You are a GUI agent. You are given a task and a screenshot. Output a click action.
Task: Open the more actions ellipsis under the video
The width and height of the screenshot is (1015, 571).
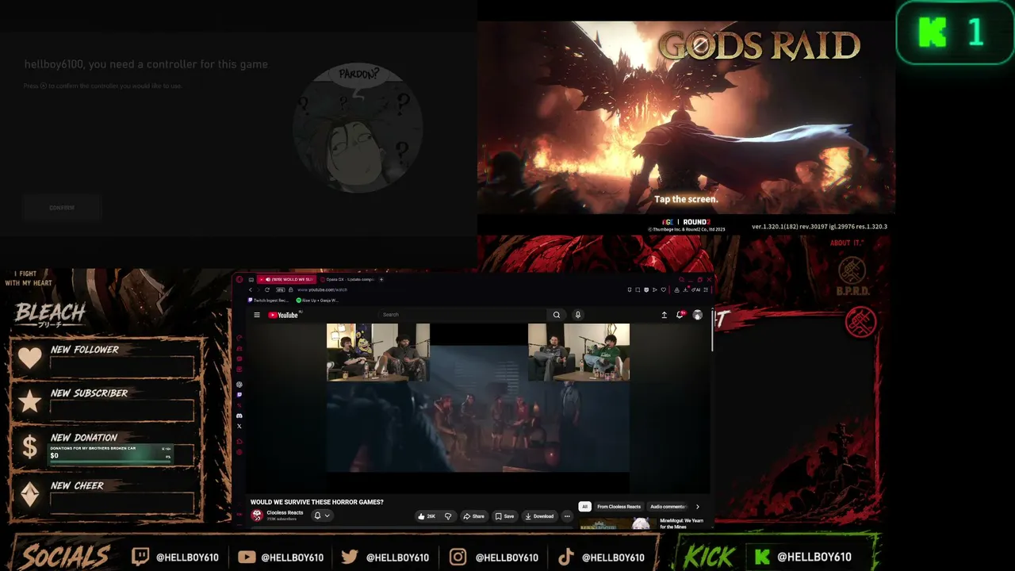point(567,516)
